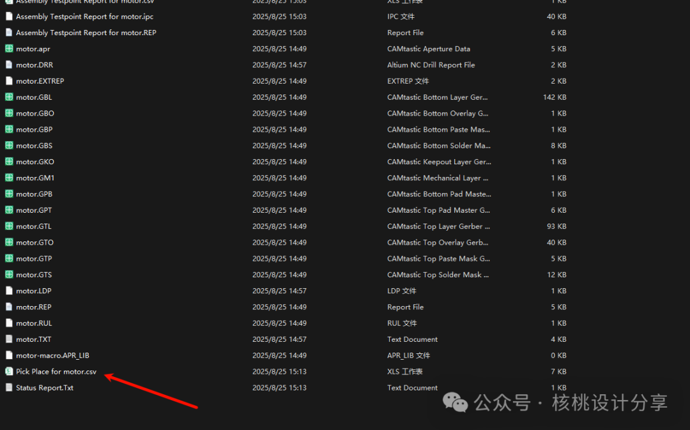Select the motor.GKO keepout layer icon
Viewport: 690px width, 430px height.
[x=9, y=162]
